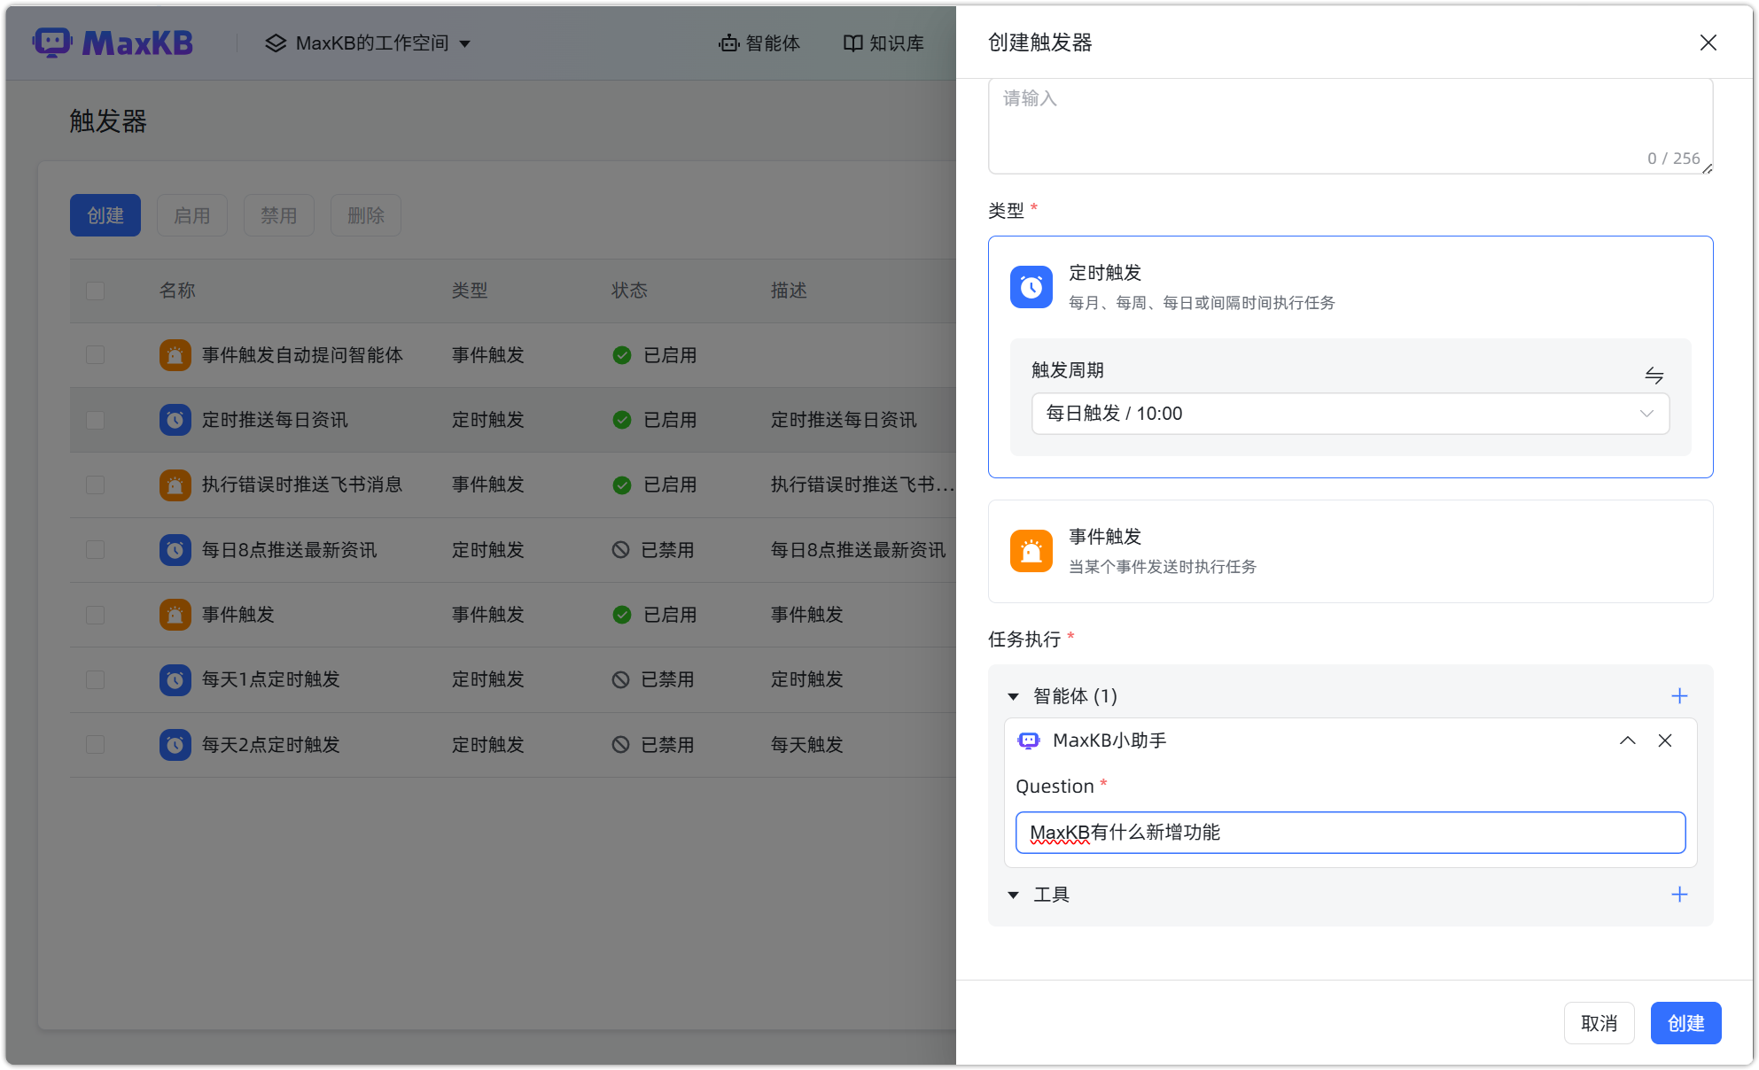Click the MaxKB小助手 robot avatar icon
The width and height of the screenshot is (1759, 1070).
[1029, 740]
